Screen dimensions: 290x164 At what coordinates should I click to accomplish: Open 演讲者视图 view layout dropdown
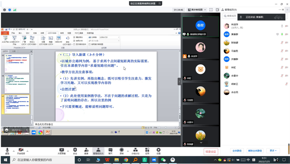[x=197, y=10]
